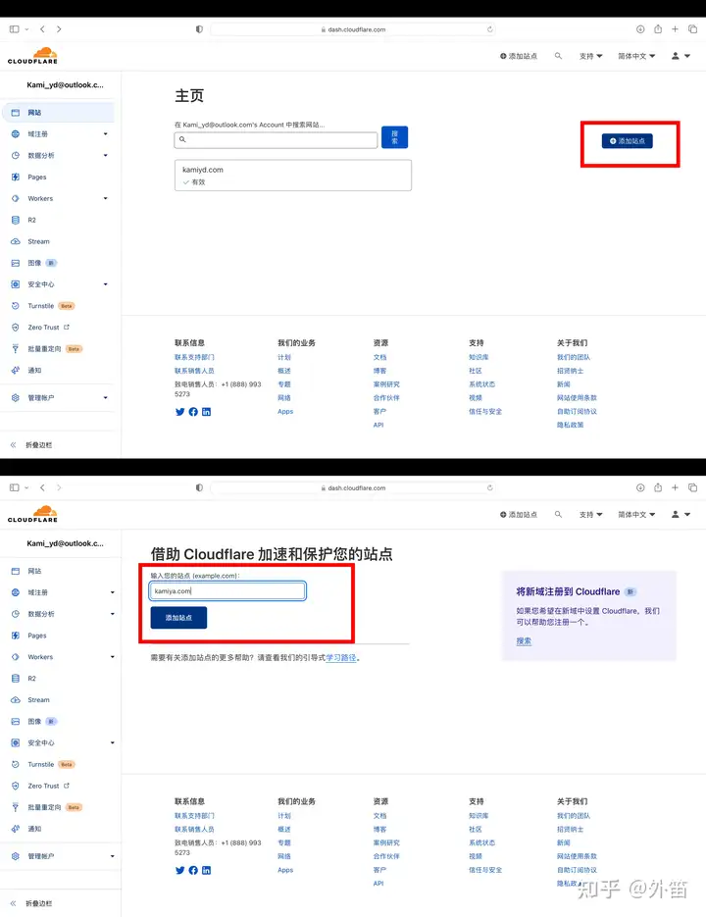The height and width of the screenshot is (917, 706).
Task: Click back arrow in upper browser window
Action: click(42, 29)
